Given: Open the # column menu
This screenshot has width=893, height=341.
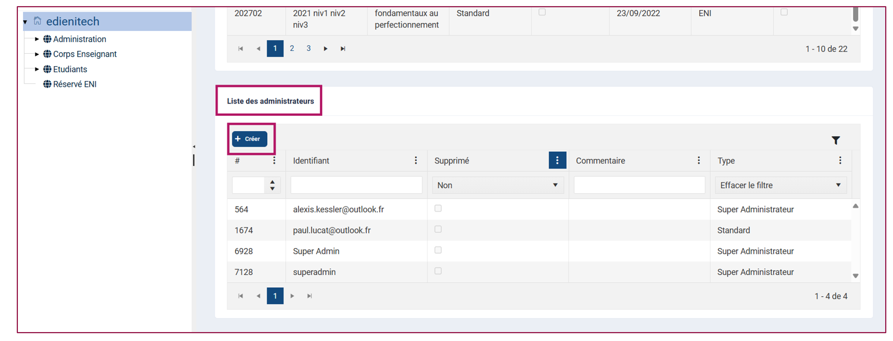Looking at the screenshot, I should click(274, 161).
